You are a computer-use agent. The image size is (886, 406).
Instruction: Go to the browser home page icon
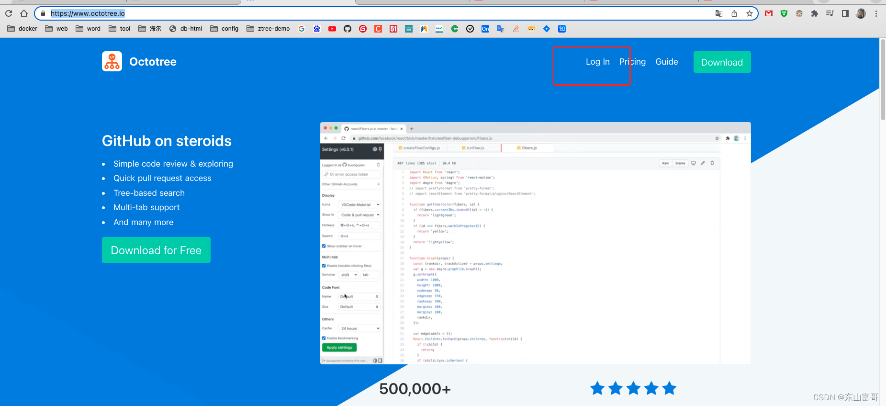[x=24, y=13]
